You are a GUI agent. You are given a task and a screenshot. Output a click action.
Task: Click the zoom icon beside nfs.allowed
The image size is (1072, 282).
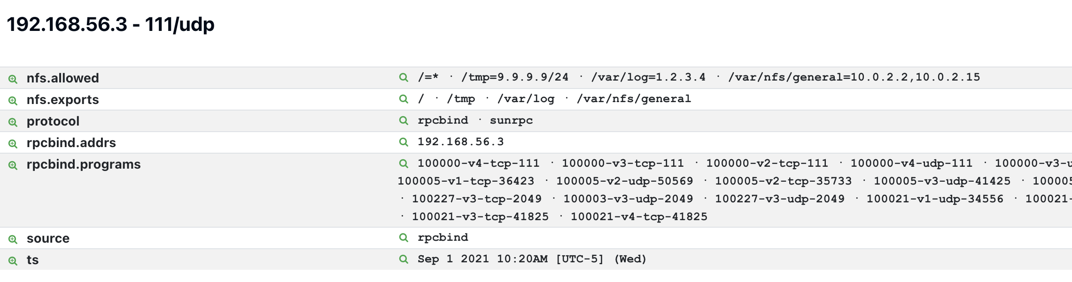pos(13,79)
